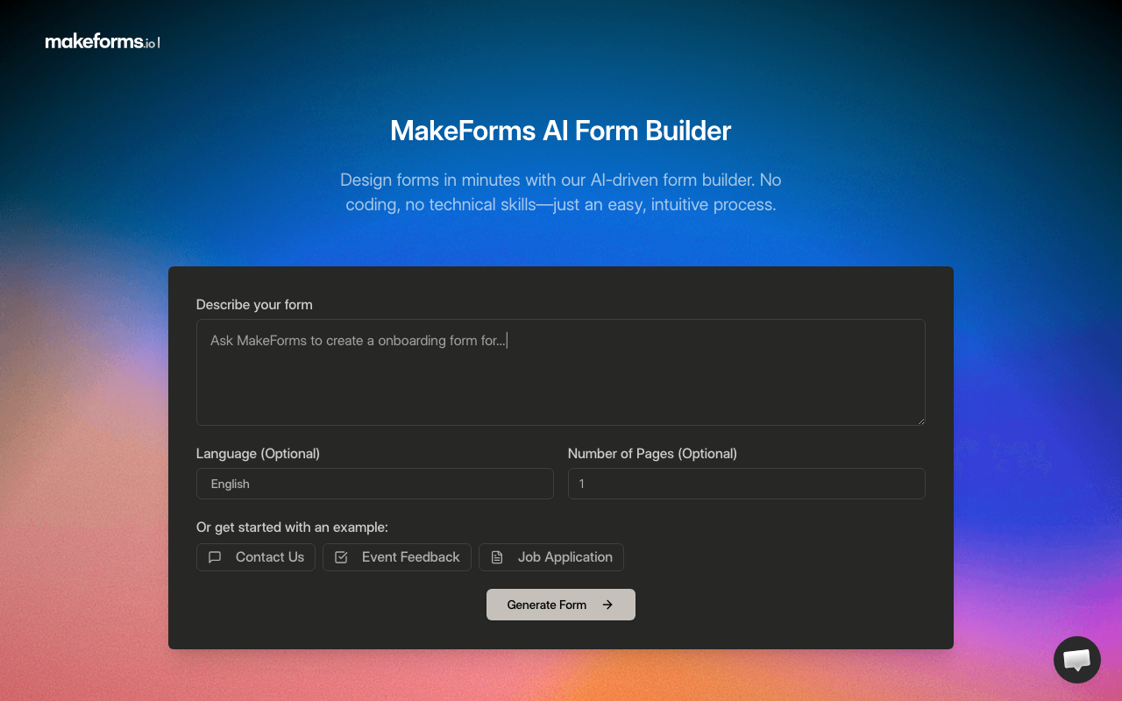Click the Generate Form button

tap(561, 605)
